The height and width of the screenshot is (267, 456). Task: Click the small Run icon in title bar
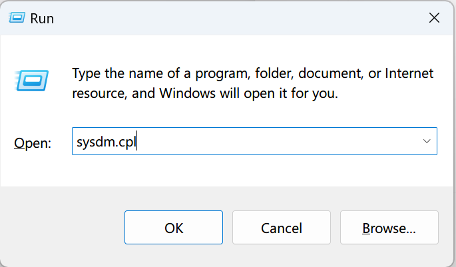point(17,19)
